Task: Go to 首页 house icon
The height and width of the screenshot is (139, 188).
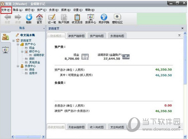Action: point(39,17)
